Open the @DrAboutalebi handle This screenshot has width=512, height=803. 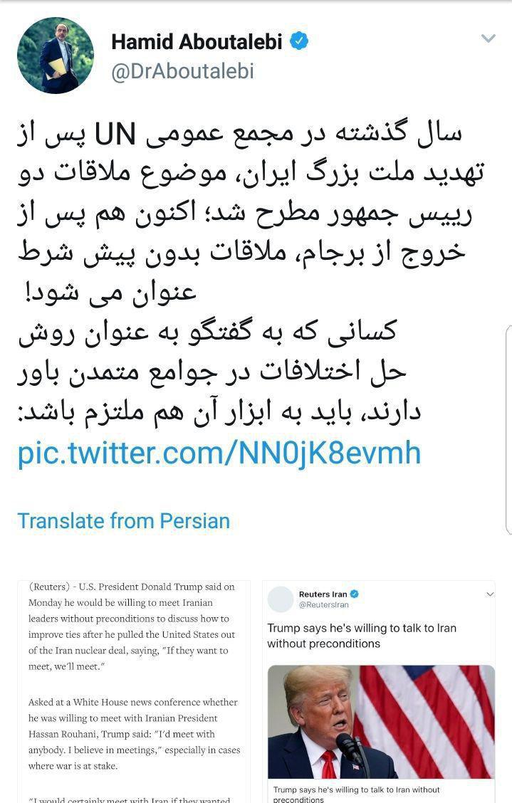pyautogui.click(x=182, y=72)
